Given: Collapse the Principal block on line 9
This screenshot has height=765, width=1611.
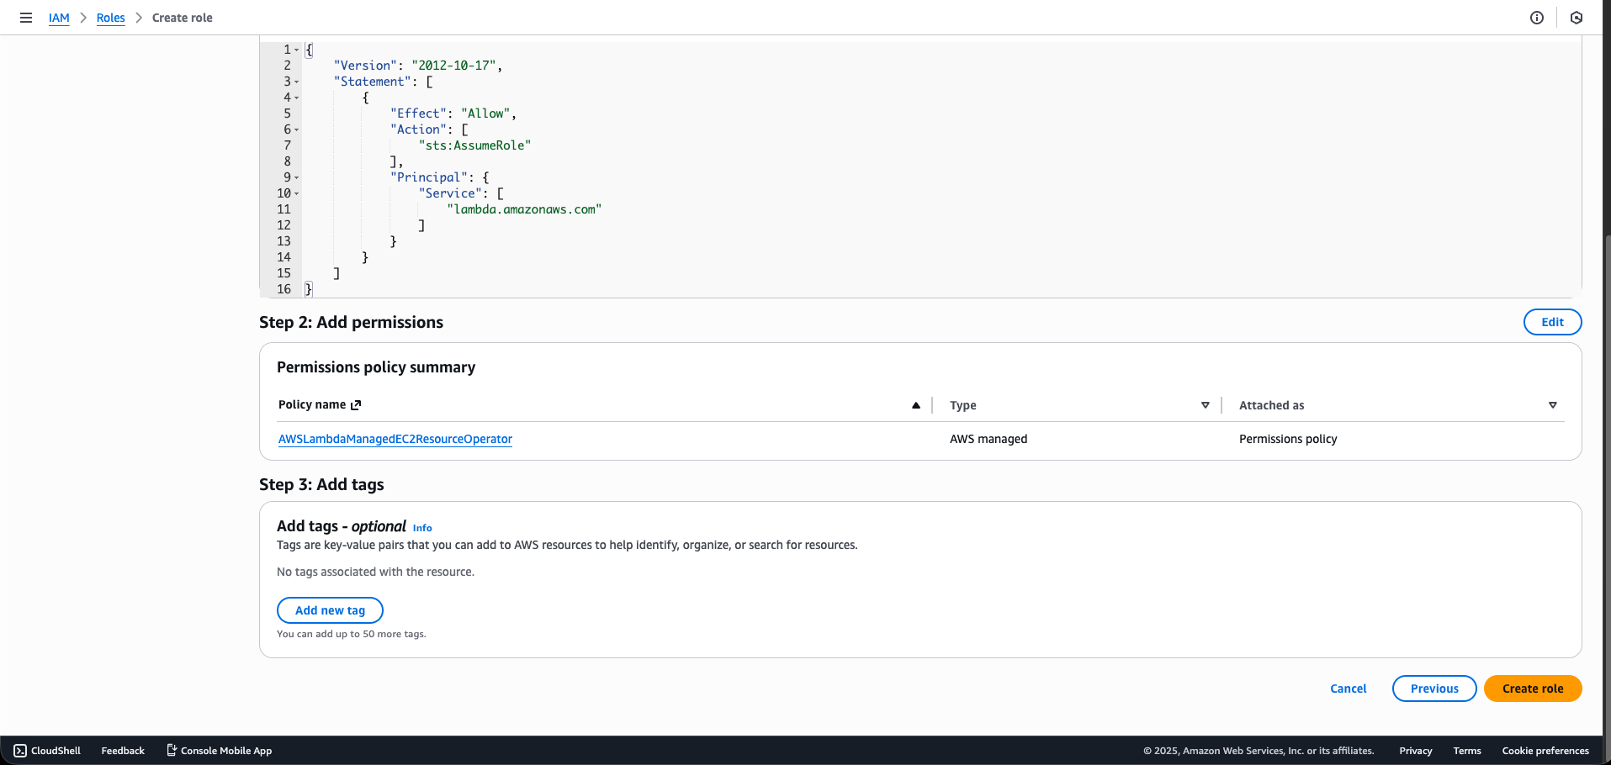Looking at the screenshot, I should 295,177.
